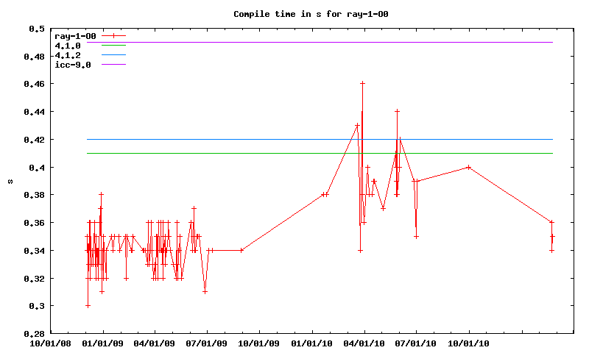Click the 0.5 y-axis tick label
This screenshot has width=589, height=353.
(x=36, y=29)
